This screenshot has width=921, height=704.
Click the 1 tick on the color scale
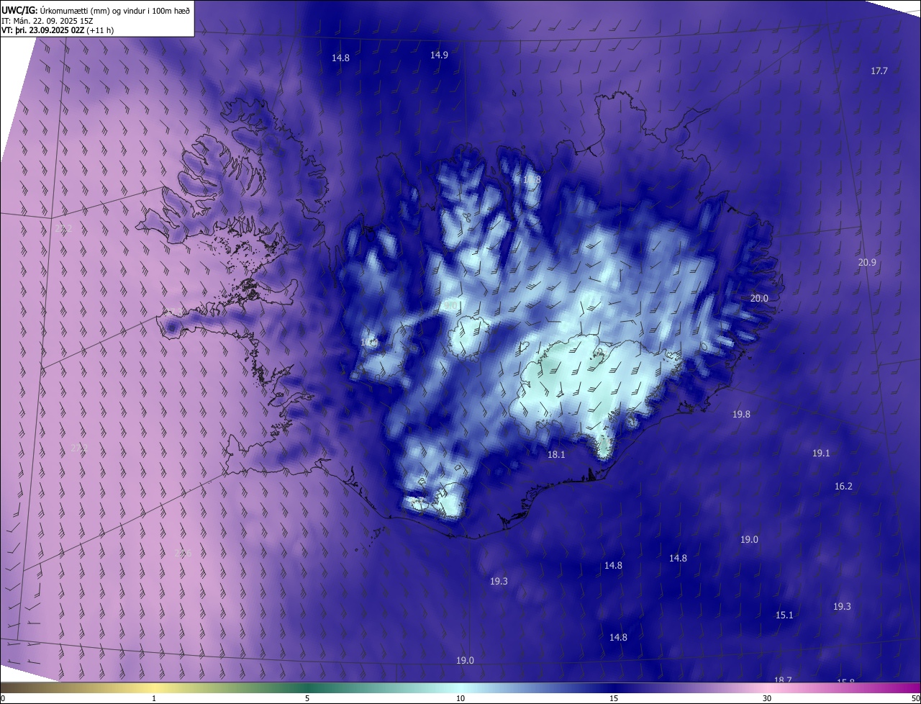tap(154, 698)
